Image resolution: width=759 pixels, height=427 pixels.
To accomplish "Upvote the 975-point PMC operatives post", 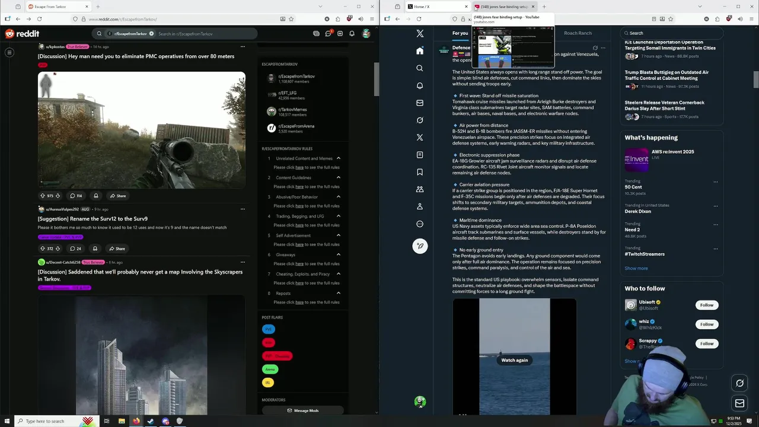I will point(42,196).
